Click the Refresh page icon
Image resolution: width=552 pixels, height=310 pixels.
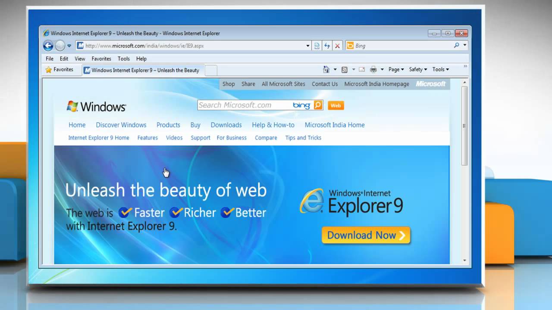(327, 46)
